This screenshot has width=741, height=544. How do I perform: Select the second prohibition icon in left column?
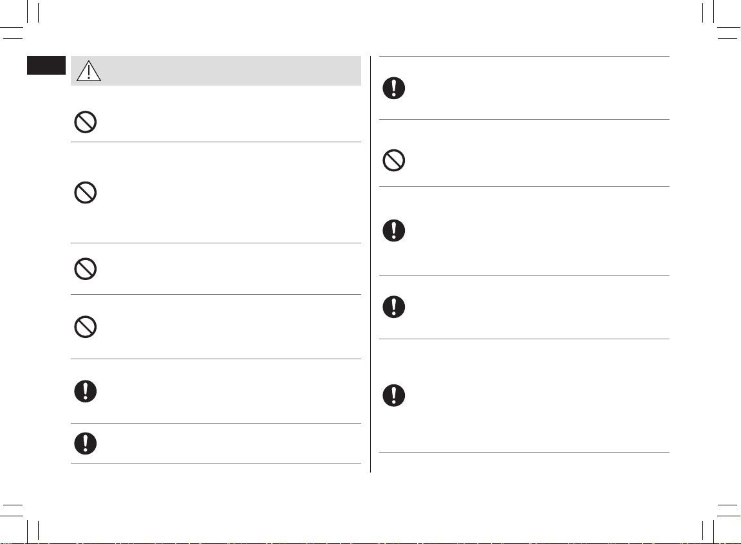(x=86, y=192)
